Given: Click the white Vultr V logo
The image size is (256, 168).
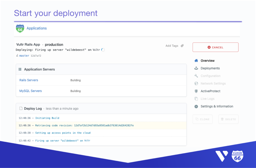Looking at the screenshot, I should (x=222, y=156).
